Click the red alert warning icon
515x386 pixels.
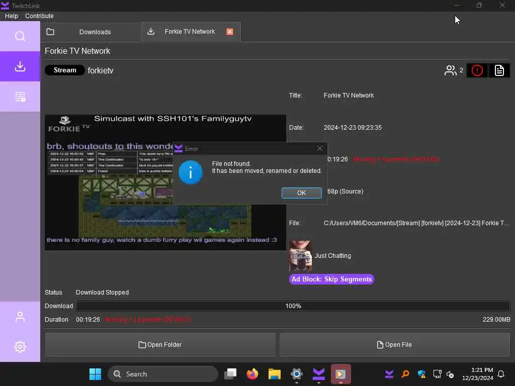click(x=477, y=70)
